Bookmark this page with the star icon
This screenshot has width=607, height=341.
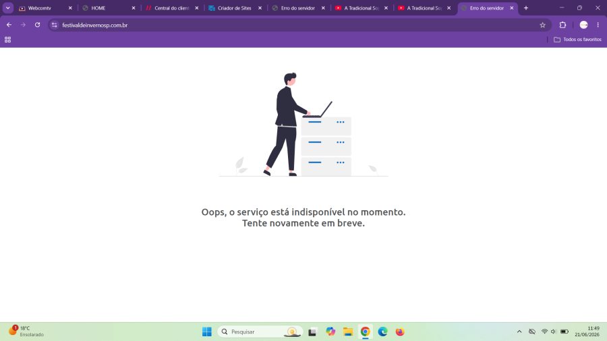tap(542, 25)
